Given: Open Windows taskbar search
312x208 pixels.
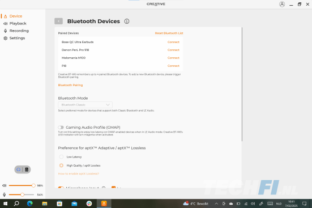Looking at the screenshot, I should pos(16,203).
